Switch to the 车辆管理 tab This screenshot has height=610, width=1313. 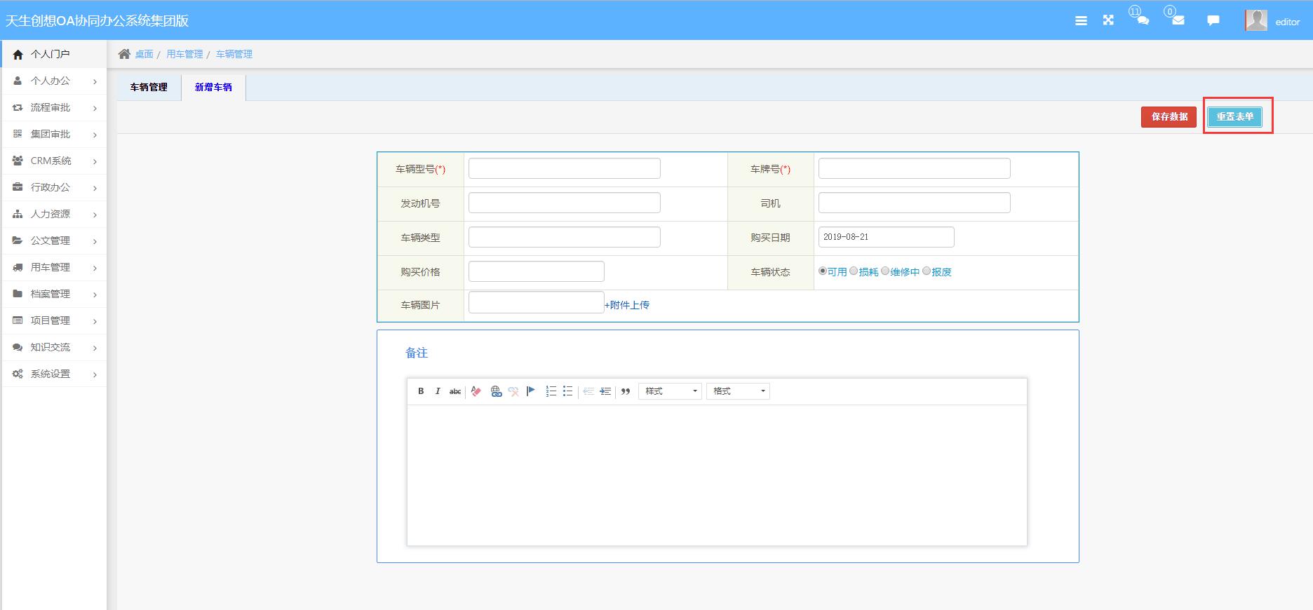click(x=149, y=88)
